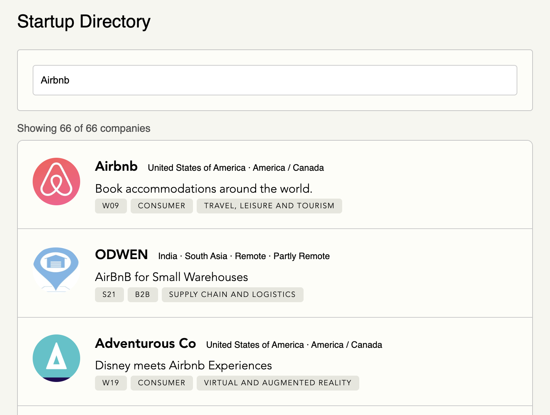Click the ODWEN warehouse pin logo
This screenshot has width=550, height=415.
point(56,269)
